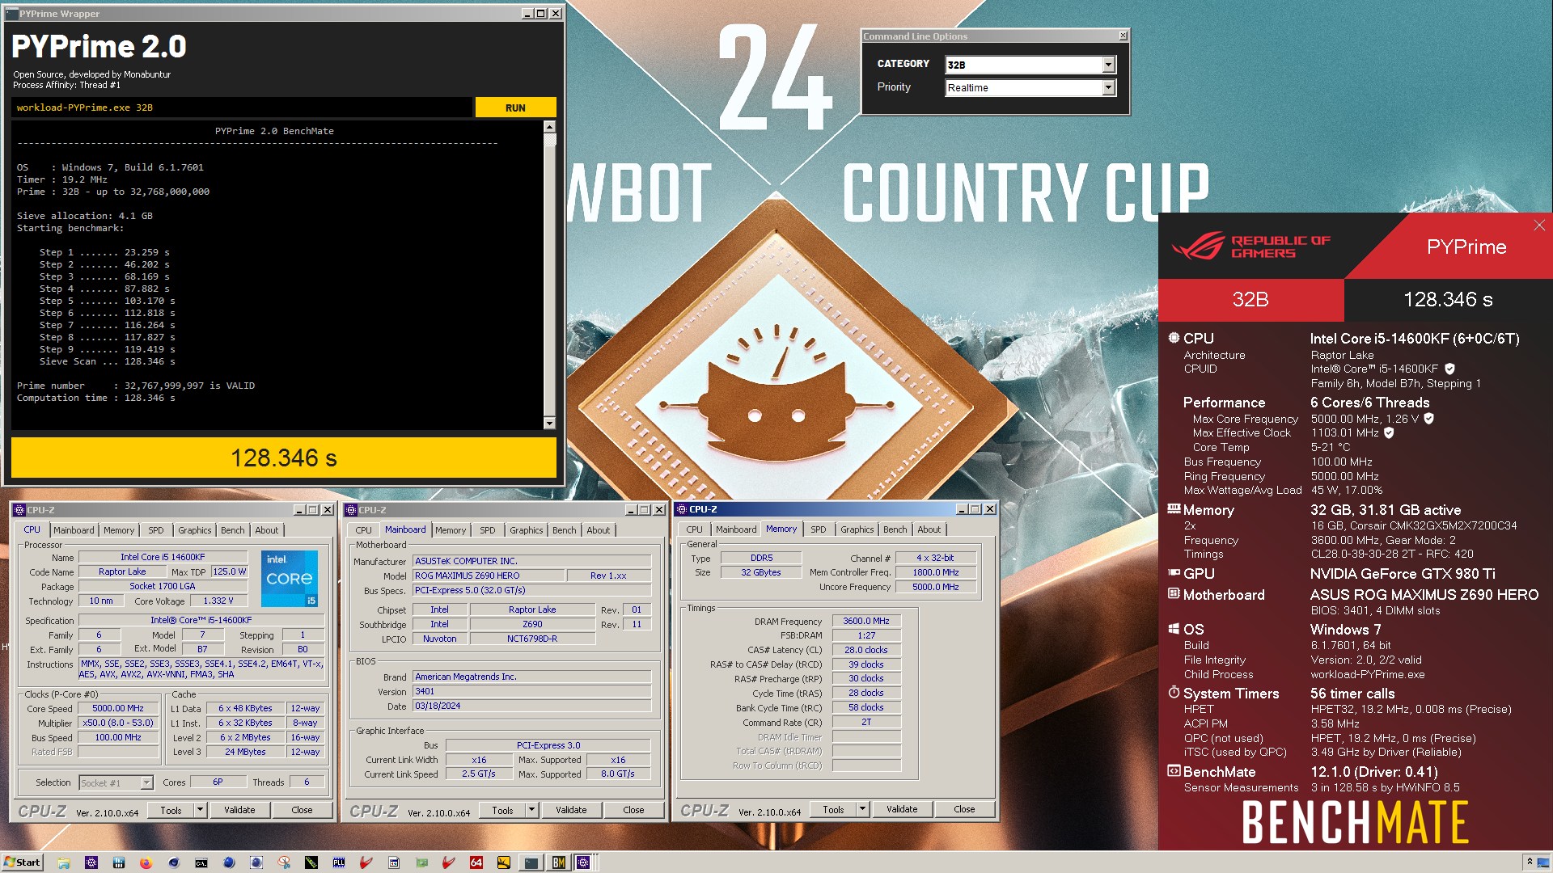Click the BenchMate section icon near version 12.1.0
The image size is (1553, 873).
click(1174, 771)
